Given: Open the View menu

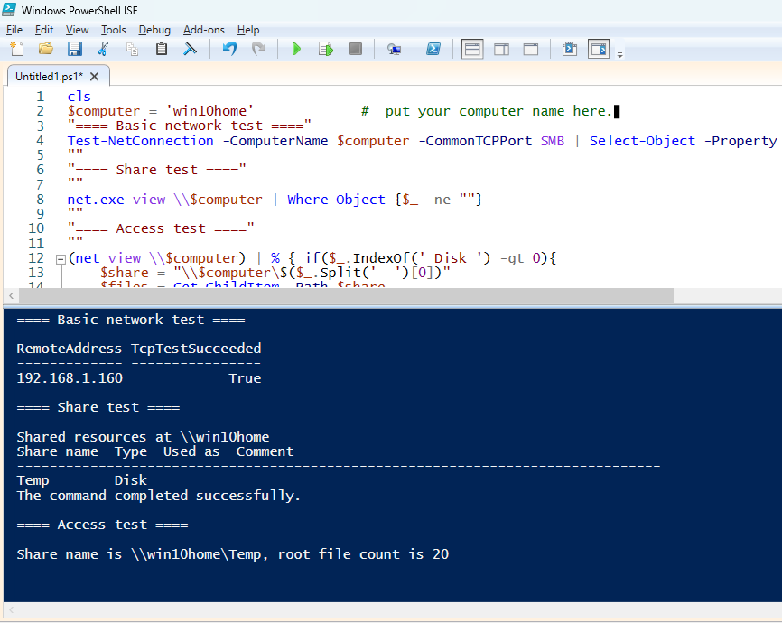Looking at the screenshot, I should (x=77, y=30).
